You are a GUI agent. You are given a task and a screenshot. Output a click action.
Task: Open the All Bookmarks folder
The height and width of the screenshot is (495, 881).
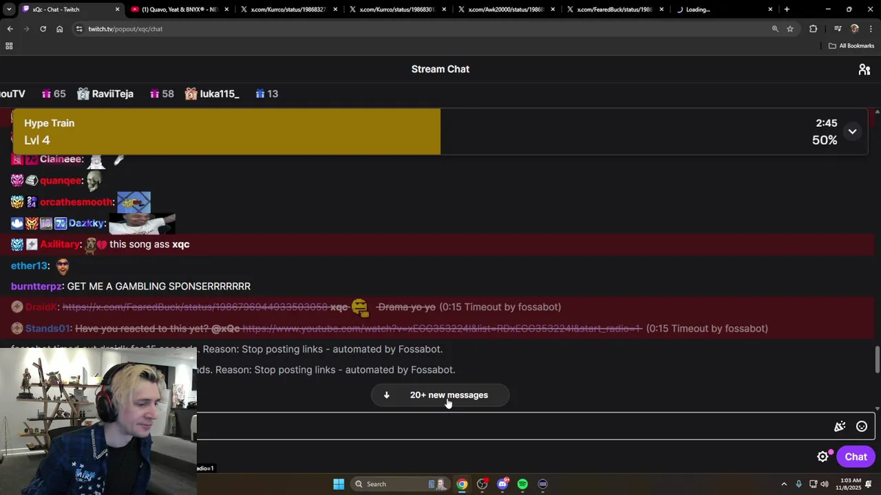[851, 46]
